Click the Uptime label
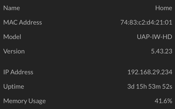 tap(14, 87)
